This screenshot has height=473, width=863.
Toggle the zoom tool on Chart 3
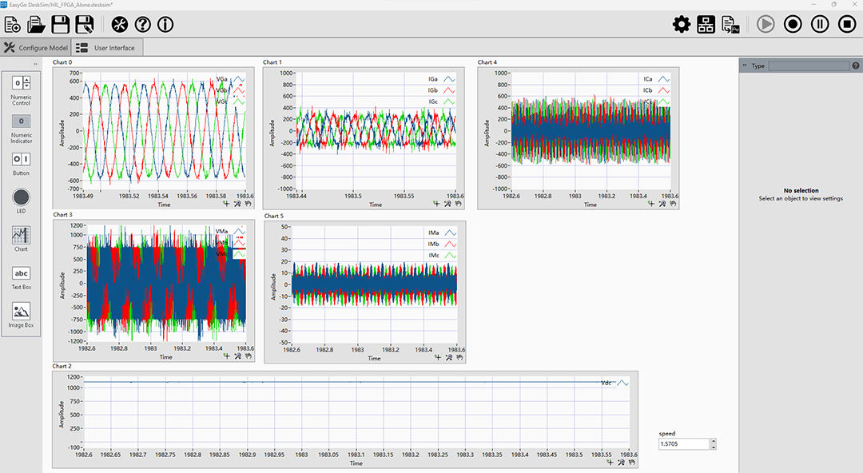pyautogui.click(x=237, y=356)
